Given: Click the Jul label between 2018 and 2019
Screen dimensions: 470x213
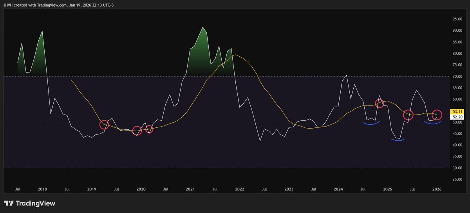Looking at the screenshot, I should [x=67, y=189].
